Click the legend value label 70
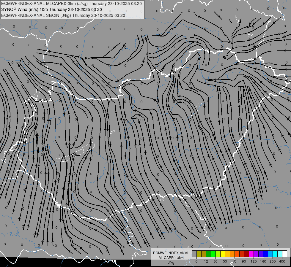 (x=235, y=261)
